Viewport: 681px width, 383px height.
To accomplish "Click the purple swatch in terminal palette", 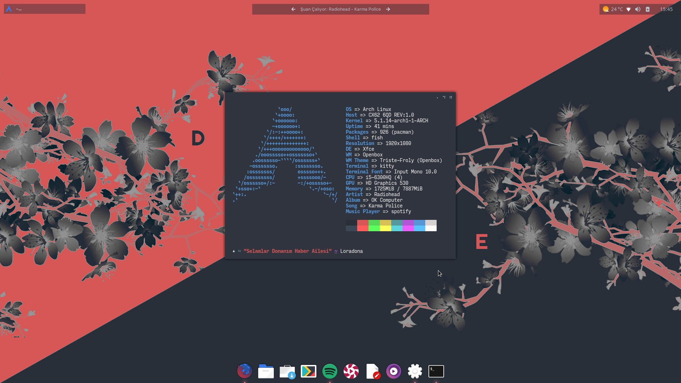I will coord(408,226).
